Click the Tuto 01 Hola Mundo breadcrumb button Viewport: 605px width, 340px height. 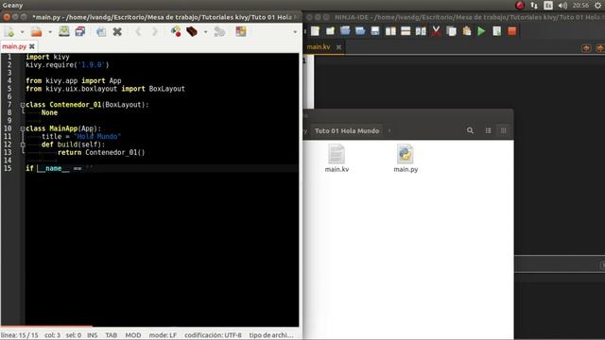pyautogui.click(x=347, y=130)
